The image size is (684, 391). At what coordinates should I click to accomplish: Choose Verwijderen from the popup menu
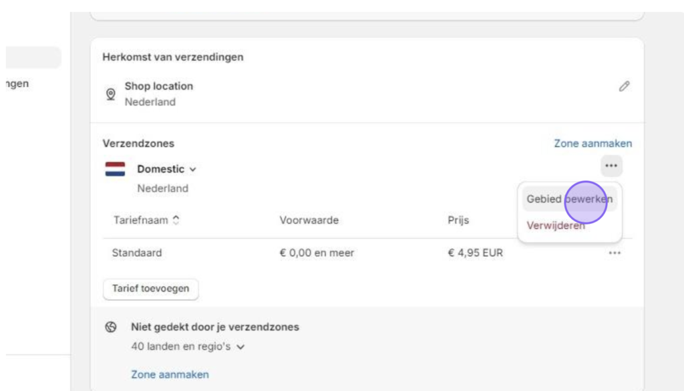[x=555, y=226]
